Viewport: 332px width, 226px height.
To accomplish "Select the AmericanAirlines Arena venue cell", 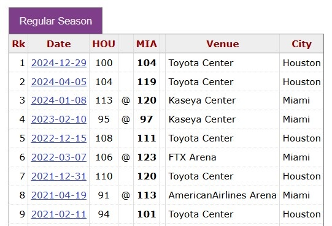I will [222, 195].
